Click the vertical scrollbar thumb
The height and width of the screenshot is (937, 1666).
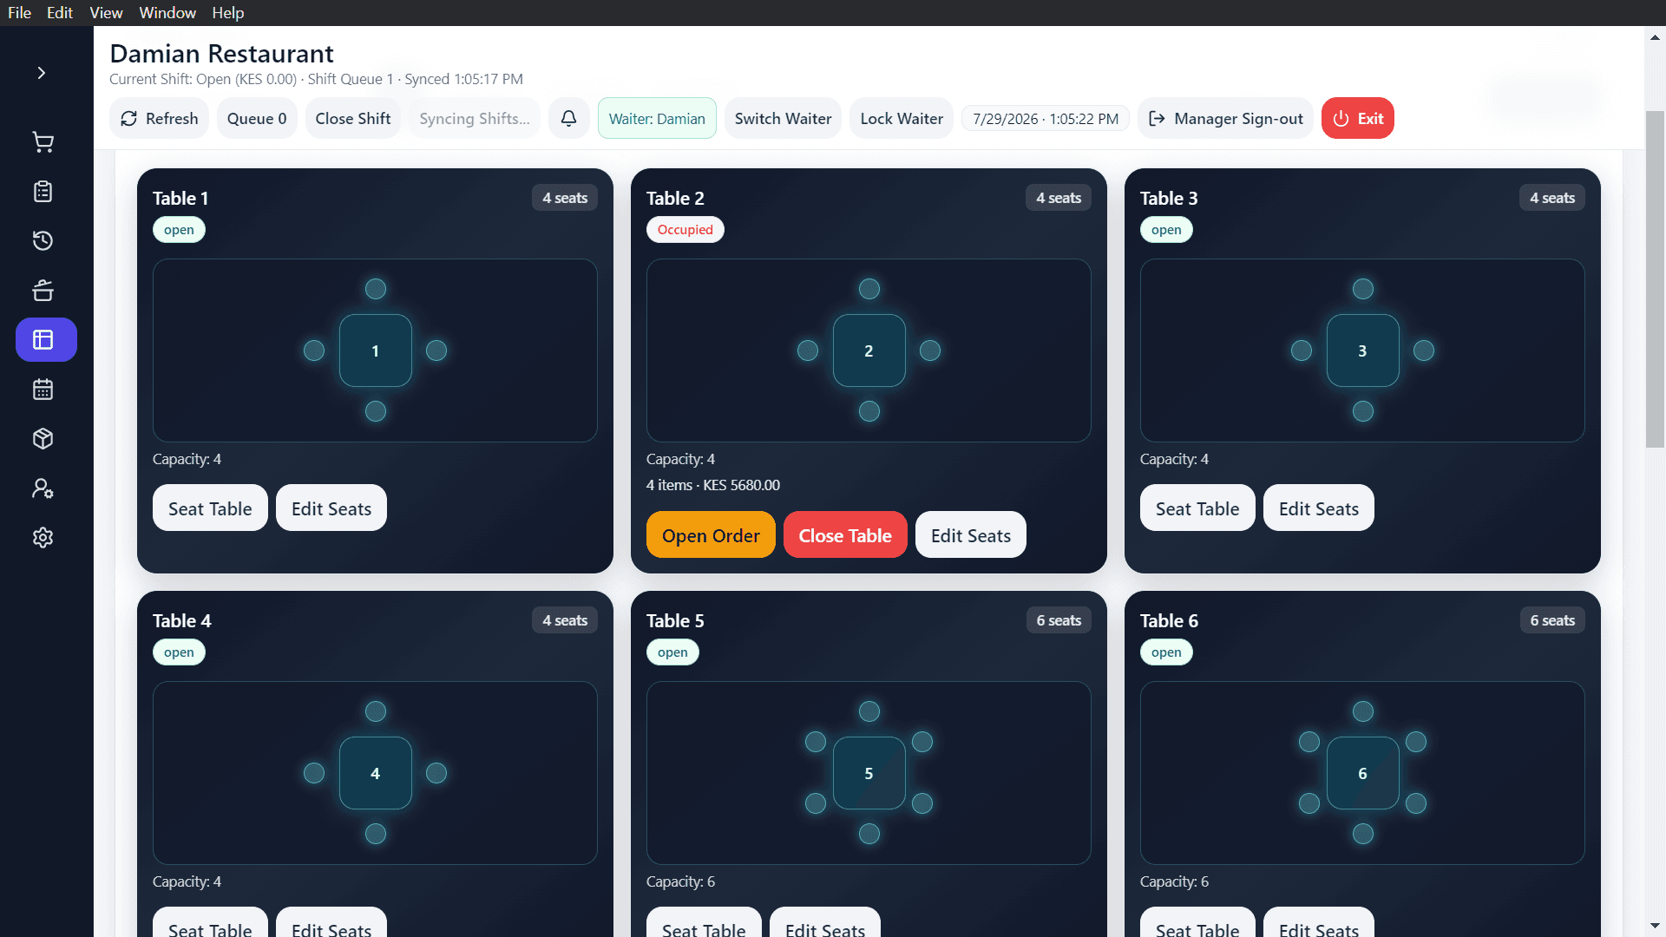(x=1655, y=278)
